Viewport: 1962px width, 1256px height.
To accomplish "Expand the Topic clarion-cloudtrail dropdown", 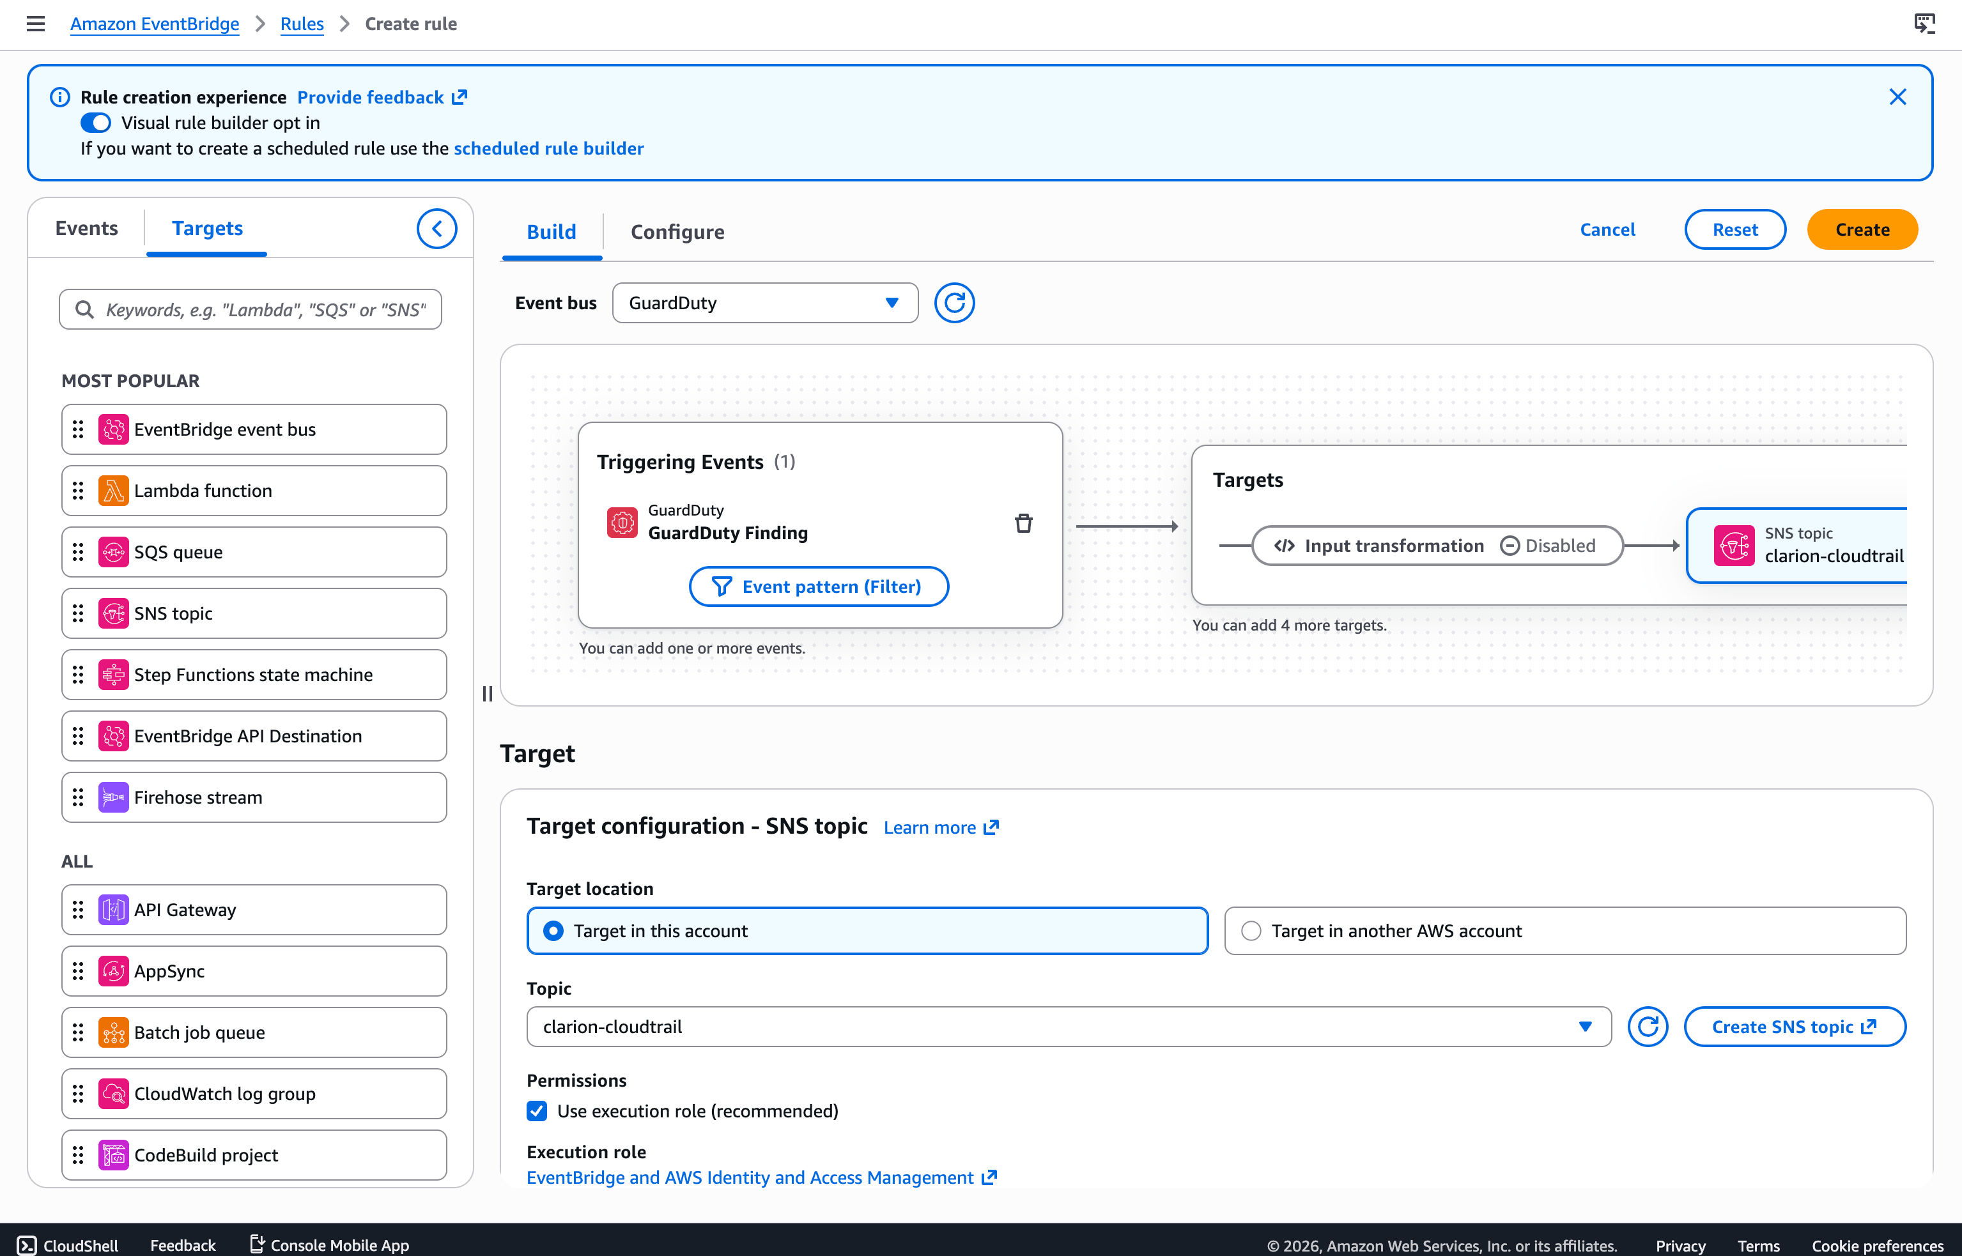I will click(1069, 1027).
